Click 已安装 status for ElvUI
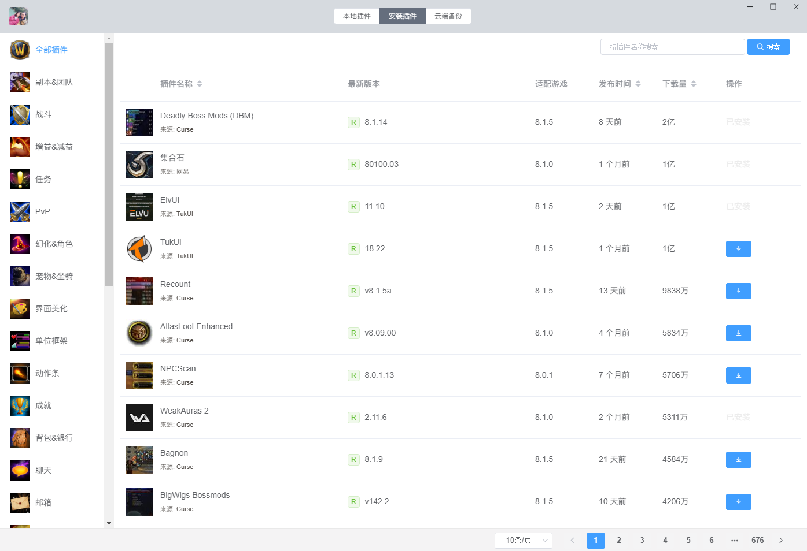Screen dimensions: 807x551 coord(738,207)
